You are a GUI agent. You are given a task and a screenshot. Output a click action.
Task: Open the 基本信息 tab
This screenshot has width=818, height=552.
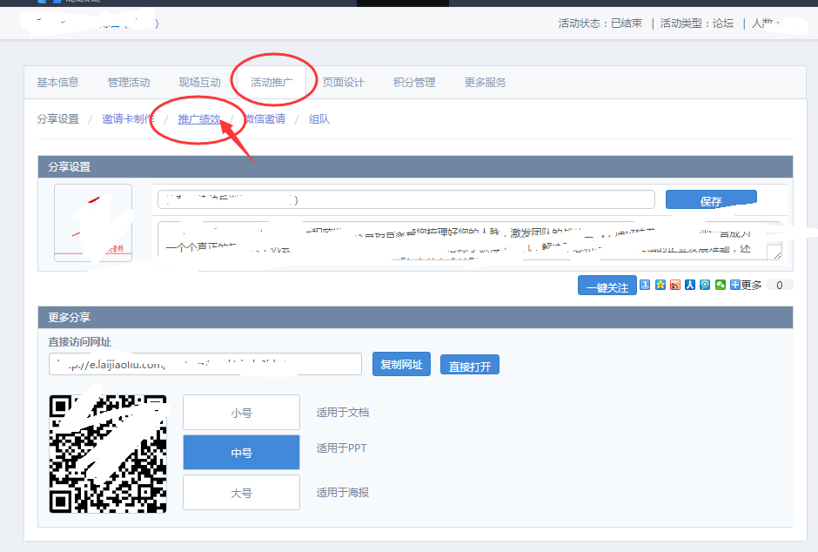pyautogui.click(x=57, y=83)
